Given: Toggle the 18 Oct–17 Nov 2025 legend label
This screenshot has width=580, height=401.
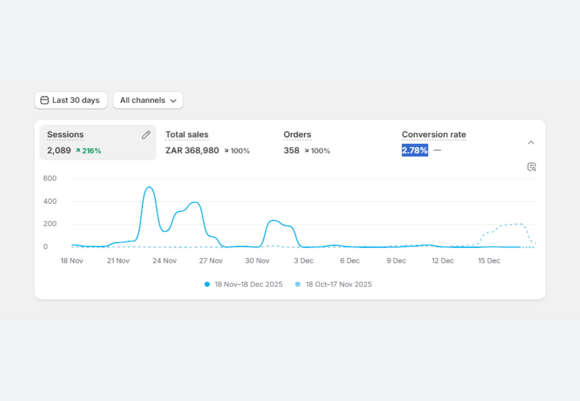Looking at the screenshot, I should [x=338, y=284].
